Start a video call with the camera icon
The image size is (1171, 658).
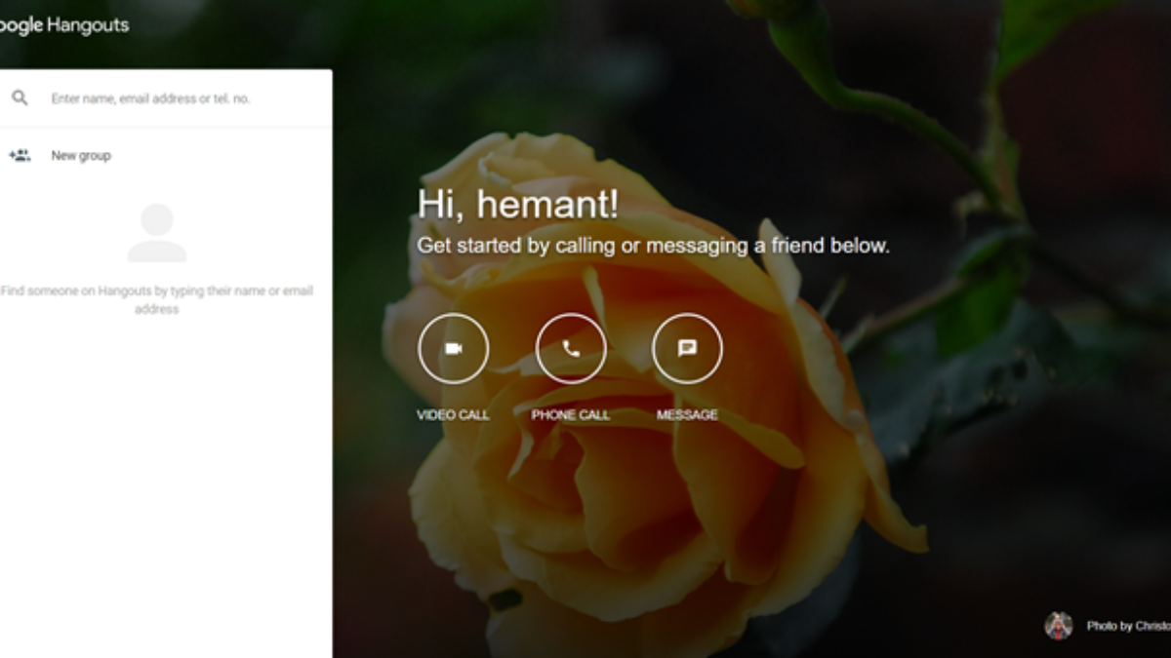454,348
